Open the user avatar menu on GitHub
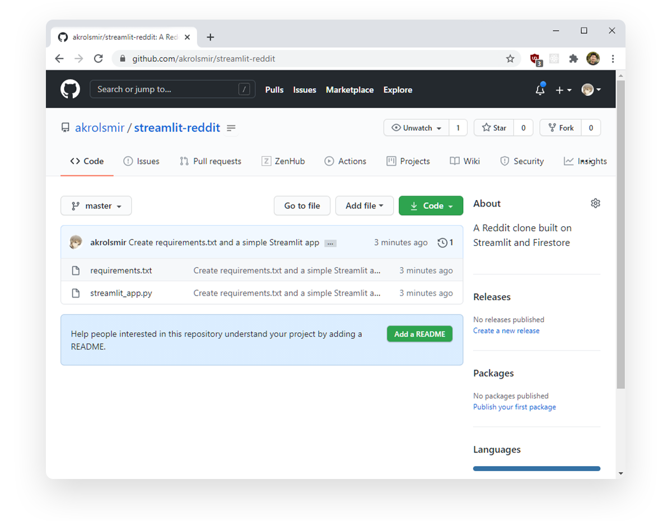This screenshot has height=521, width=672. [x=591, y=90]
